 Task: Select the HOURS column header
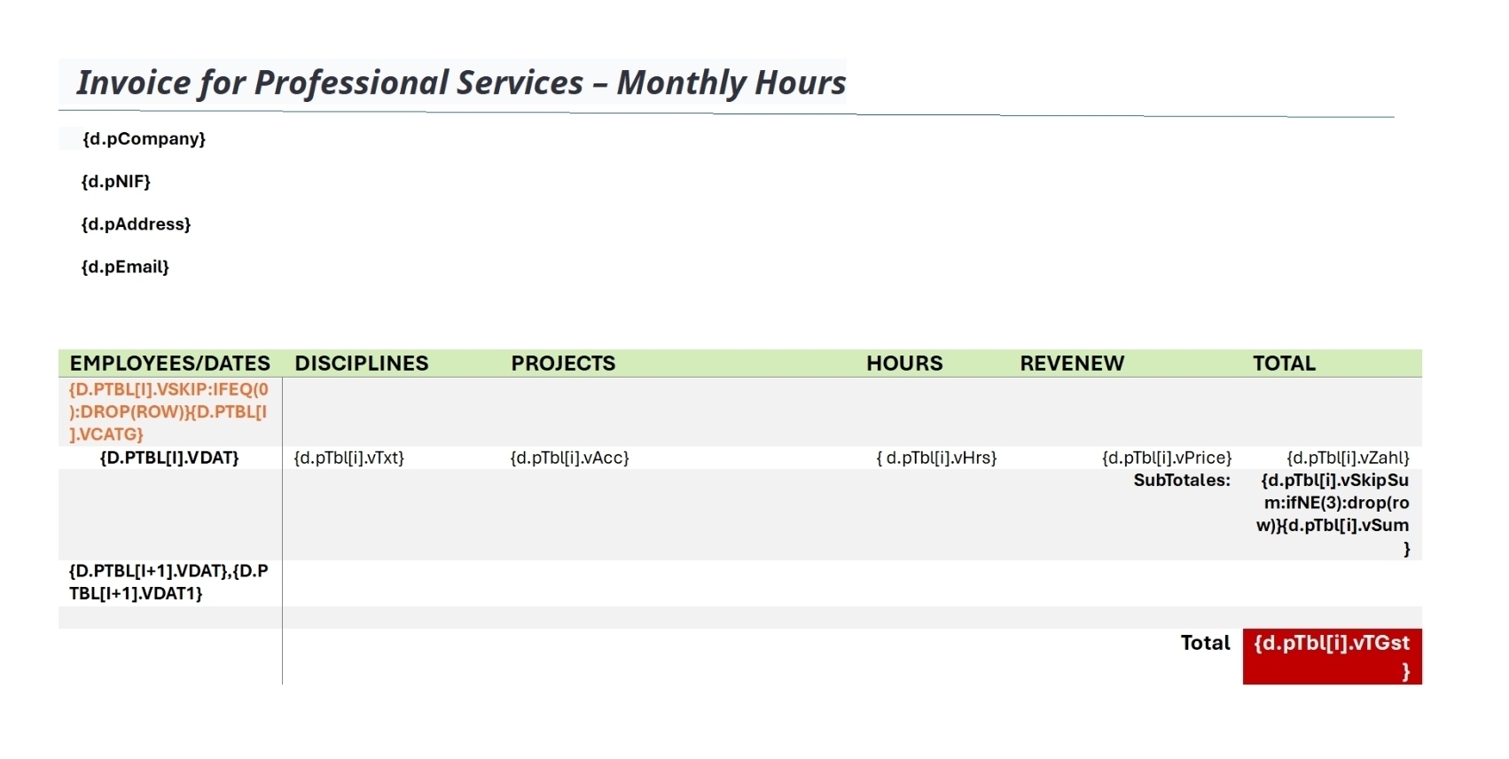[904, 363]
